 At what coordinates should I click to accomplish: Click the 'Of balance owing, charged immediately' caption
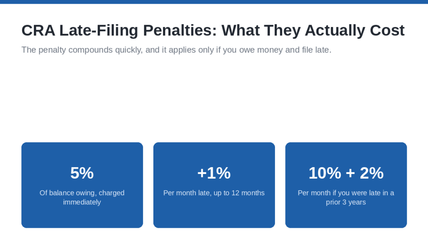coord(82,198)
